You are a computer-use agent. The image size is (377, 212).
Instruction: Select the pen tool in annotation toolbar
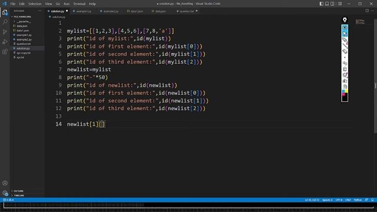point(345,39)
